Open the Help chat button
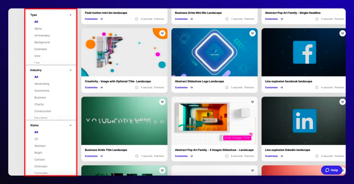The image size is (354, 184). [332, 170]
